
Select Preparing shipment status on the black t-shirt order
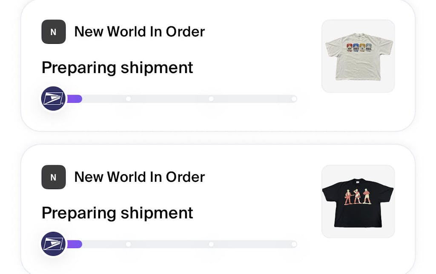117,213
